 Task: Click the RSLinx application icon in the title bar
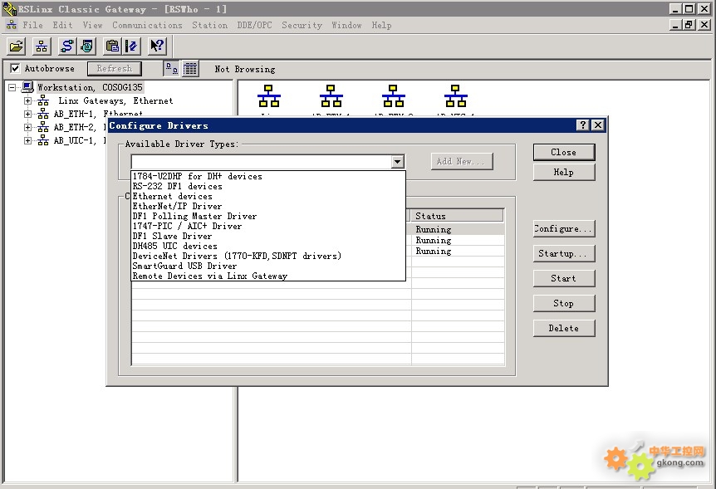click(9, 8)
